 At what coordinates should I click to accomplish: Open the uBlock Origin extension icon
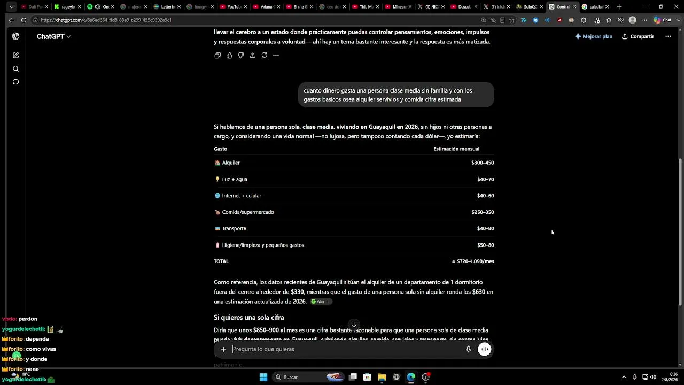click(x=559, y=20)
